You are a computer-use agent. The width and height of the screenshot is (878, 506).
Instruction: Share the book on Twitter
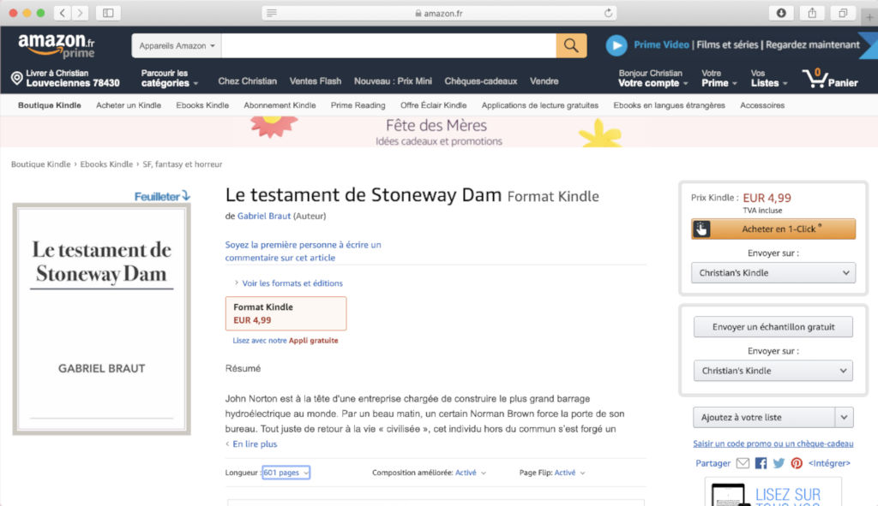[x=779, y=463]
